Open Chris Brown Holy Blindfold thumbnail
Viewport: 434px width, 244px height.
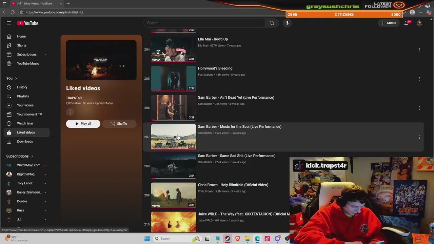click(174, 195)
